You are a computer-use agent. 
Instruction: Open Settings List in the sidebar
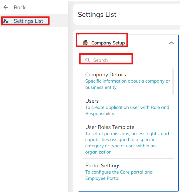28,21
